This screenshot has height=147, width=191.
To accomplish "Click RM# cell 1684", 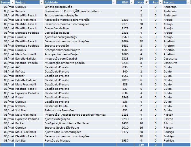I will pyautogui.click(x=125, y=41).
